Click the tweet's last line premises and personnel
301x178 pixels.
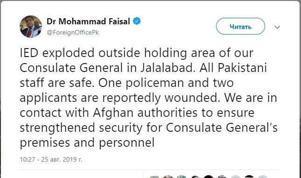click(x=87, y=143)
